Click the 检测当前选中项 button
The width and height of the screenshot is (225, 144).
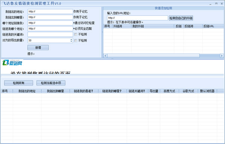(51, 83)
